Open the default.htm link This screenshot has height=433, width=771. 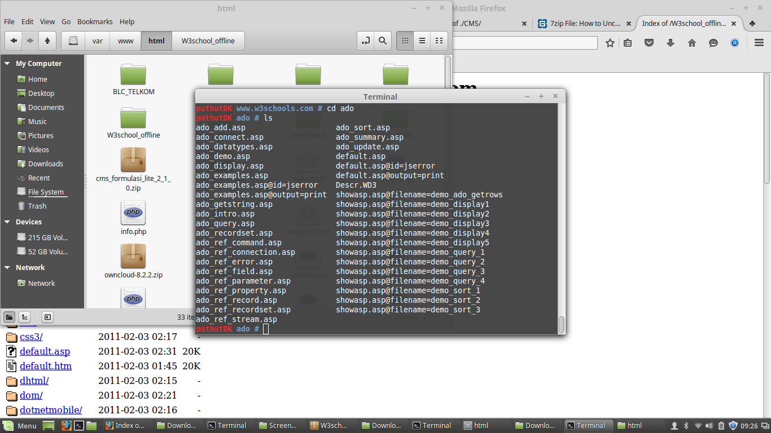click(x=46, y=366)
